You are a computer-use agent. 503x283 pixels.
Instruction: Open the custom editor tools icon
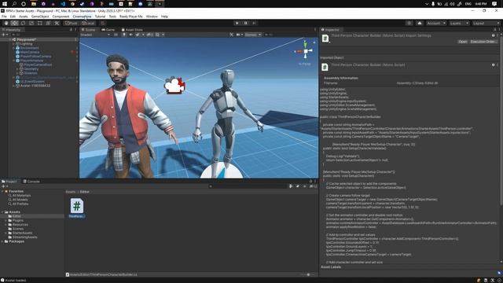pyautogui.click(x=57, y=23)
